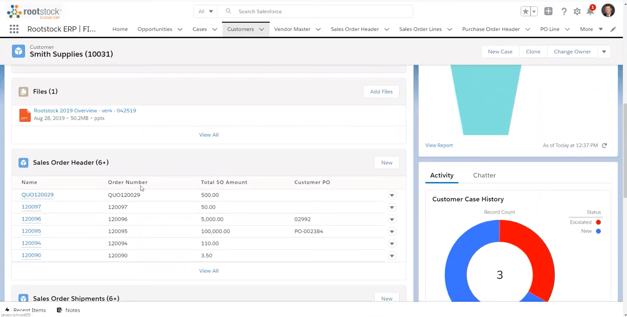627x317 pixels.
Task: Select the Activity tab
Action: (441, 175)
